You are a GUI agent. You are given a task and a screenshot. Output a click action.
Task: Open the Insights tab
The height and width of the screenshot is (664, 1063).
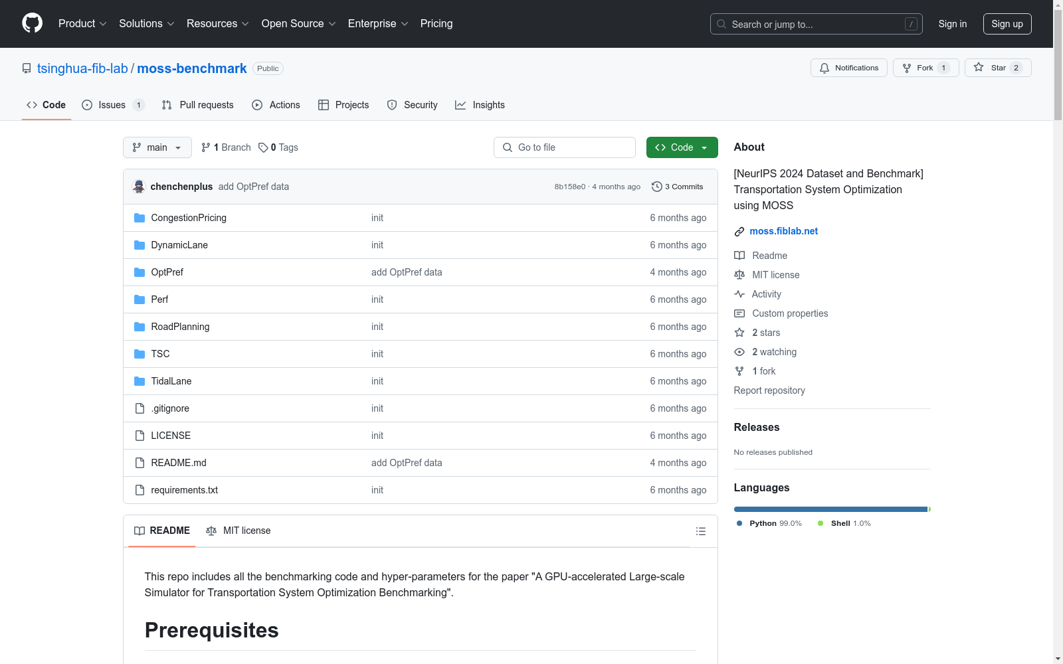pyautogui.click(x=480, y=105)
